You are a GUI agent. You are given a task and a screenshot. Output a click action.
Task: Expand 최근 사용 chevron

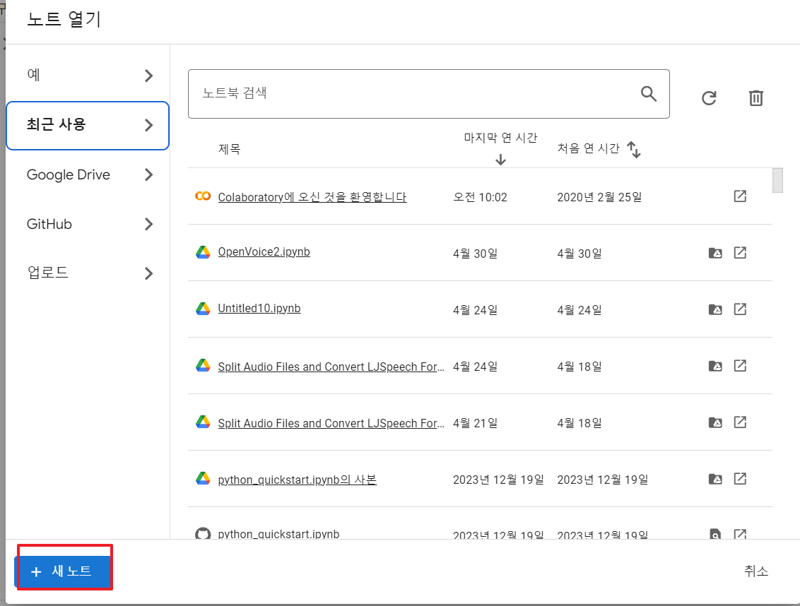pos(148,125)
